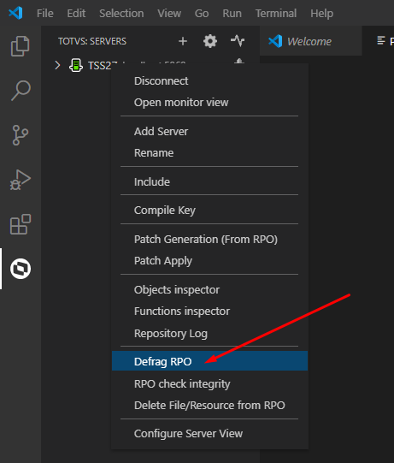Open the Terminal menu
This screenshot has height=463, width=394.
pyautogui.click(x=276, y=14)
